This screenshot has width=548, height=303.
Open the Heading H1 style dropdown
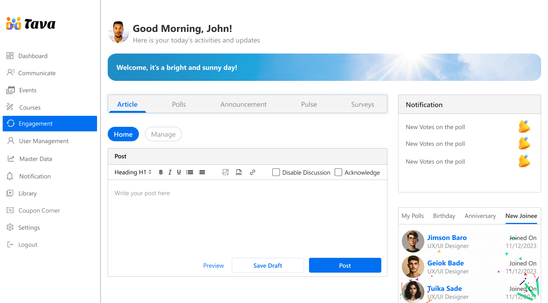pyautogui.click(x=133, y=172)
